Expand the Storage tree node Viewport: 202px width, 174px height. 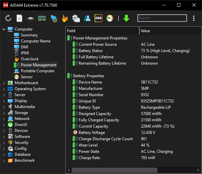point(4,113)
